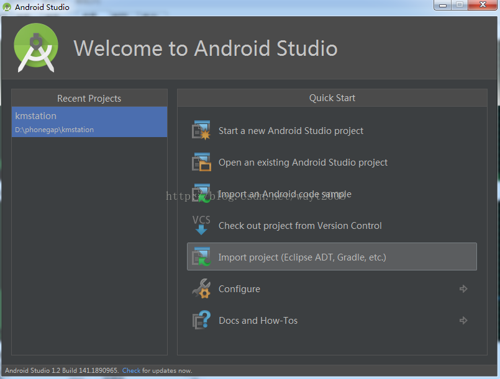Click the new project icon with orange starburst
The height and width of the screenshot is (379, 500).
[x=201, y=130]
